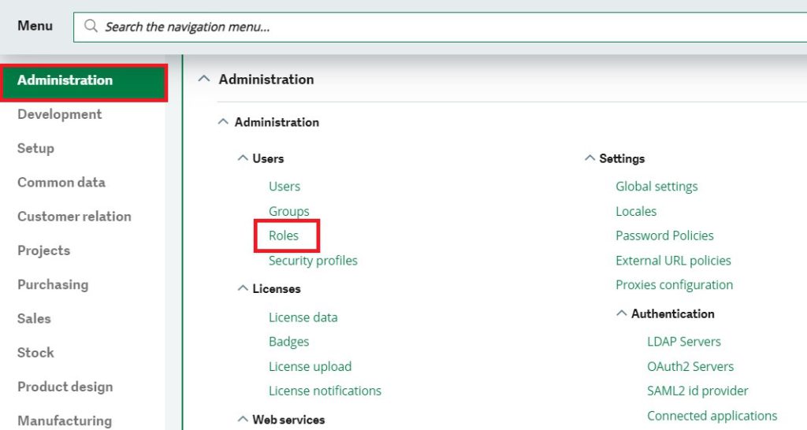Open the Roles link
Viewport: 807px width, 430px height.
coord(284,235)
